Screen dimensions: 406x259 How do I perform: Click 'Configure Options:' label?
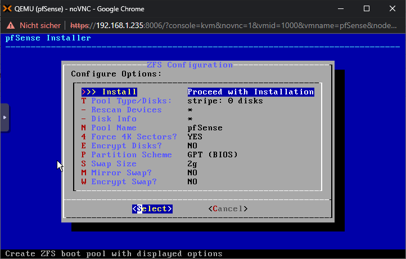(116, 74)
